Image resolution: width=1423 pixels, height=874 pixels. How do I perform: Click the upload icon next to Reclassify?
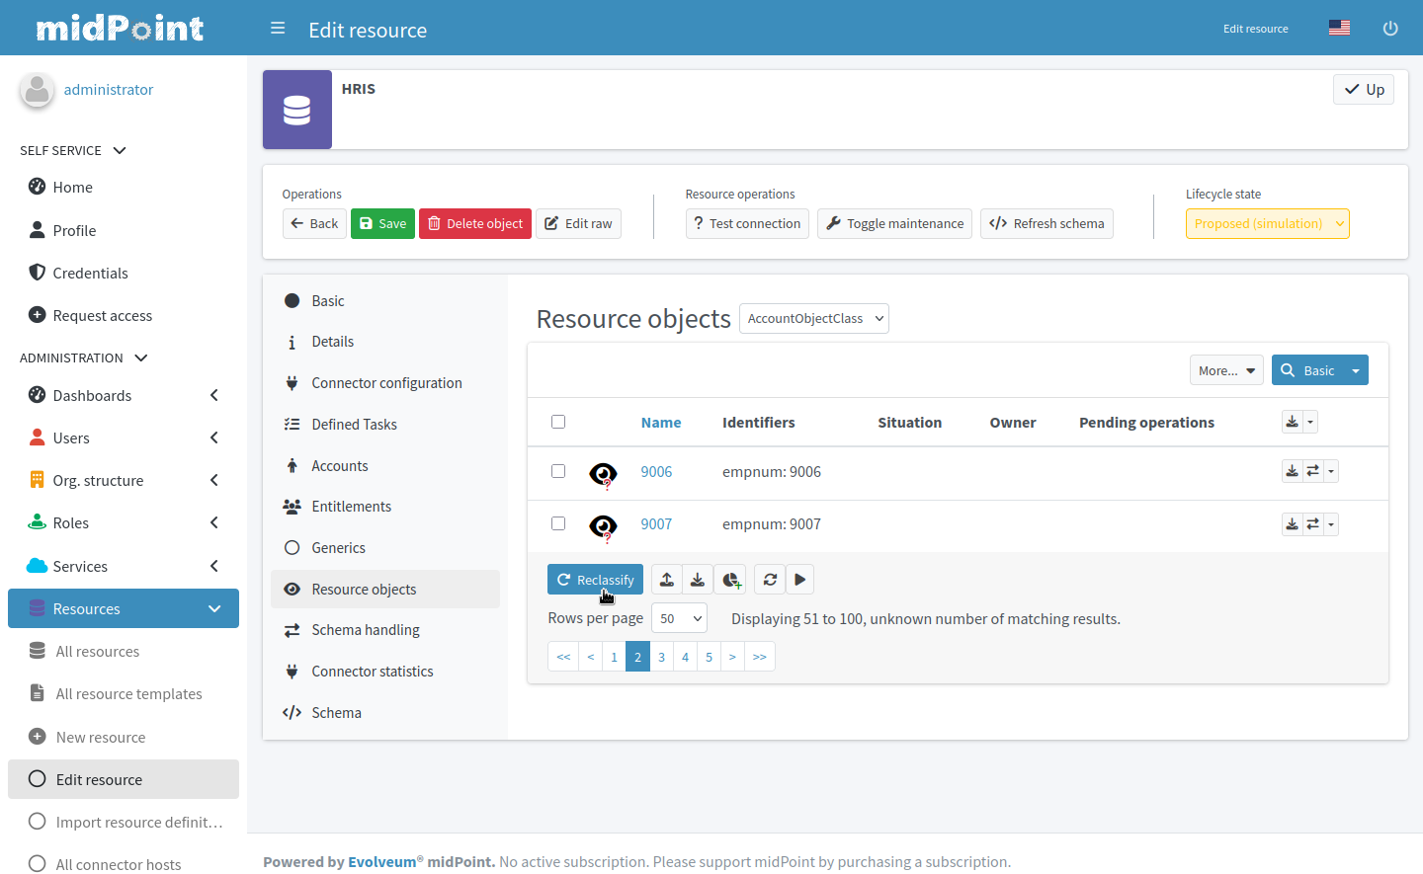pyautogui.click(x=667, y=580)
